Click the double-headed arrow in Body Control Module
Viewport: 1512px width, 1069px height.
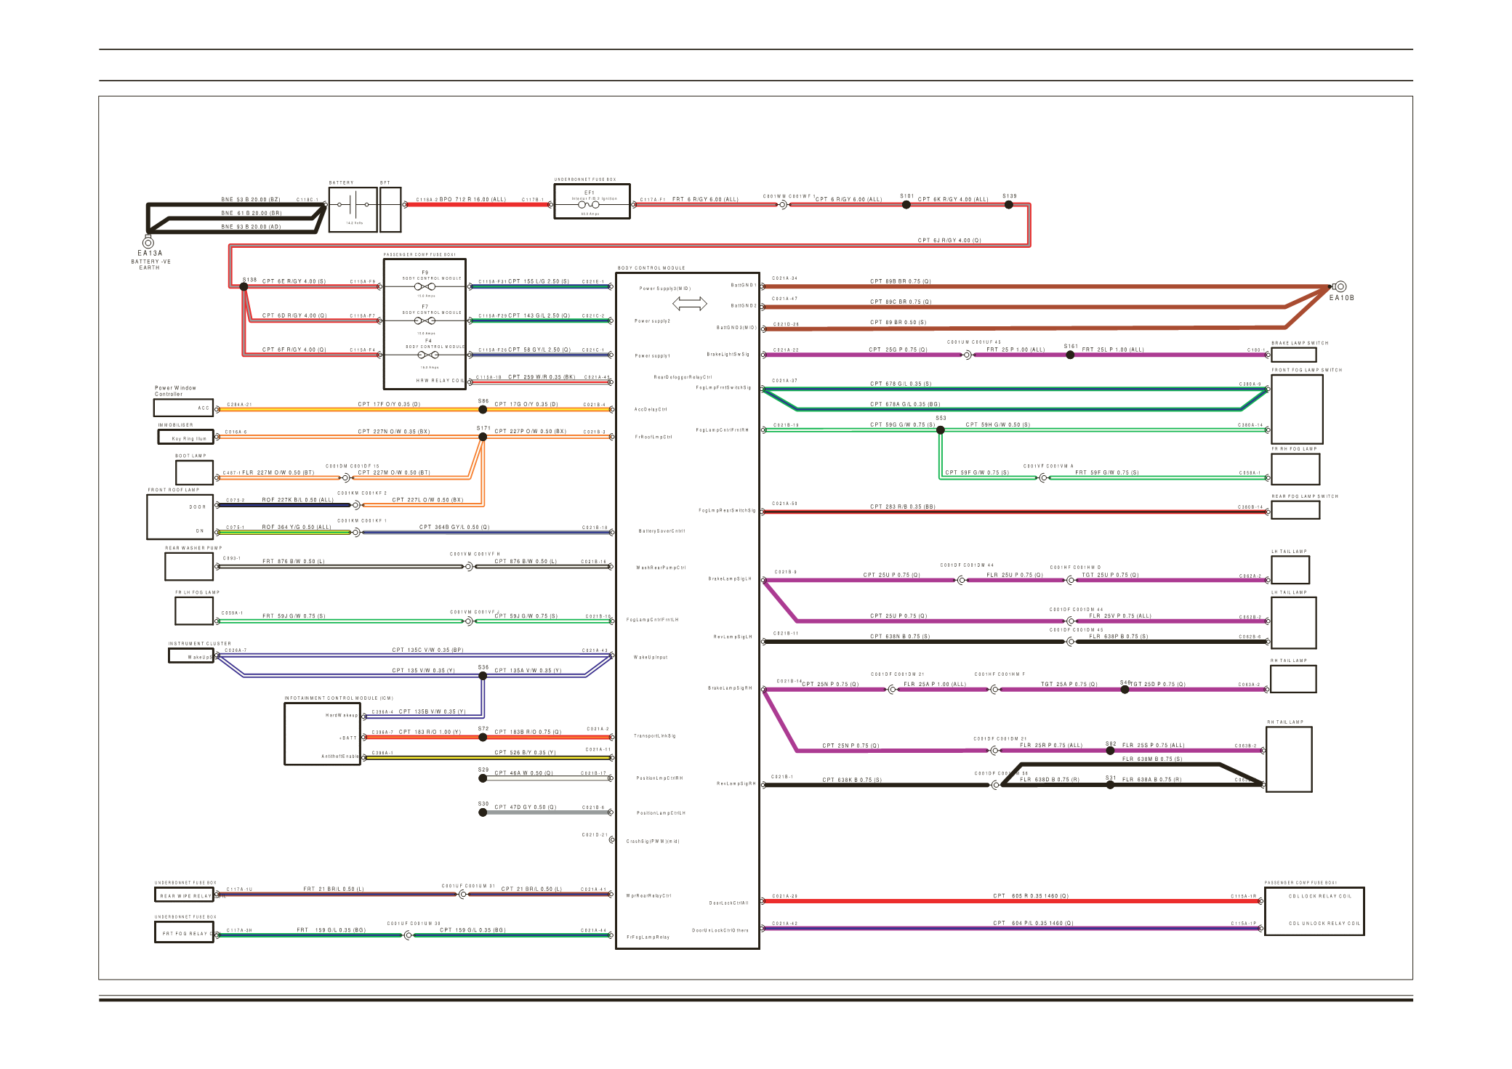point(689,303)
